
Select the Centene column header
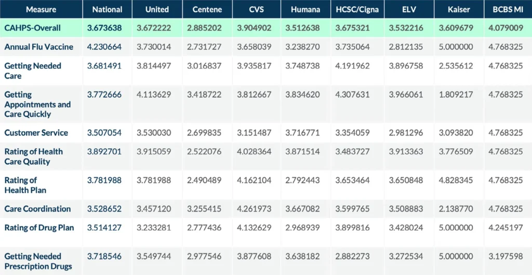tap(207, 9)
